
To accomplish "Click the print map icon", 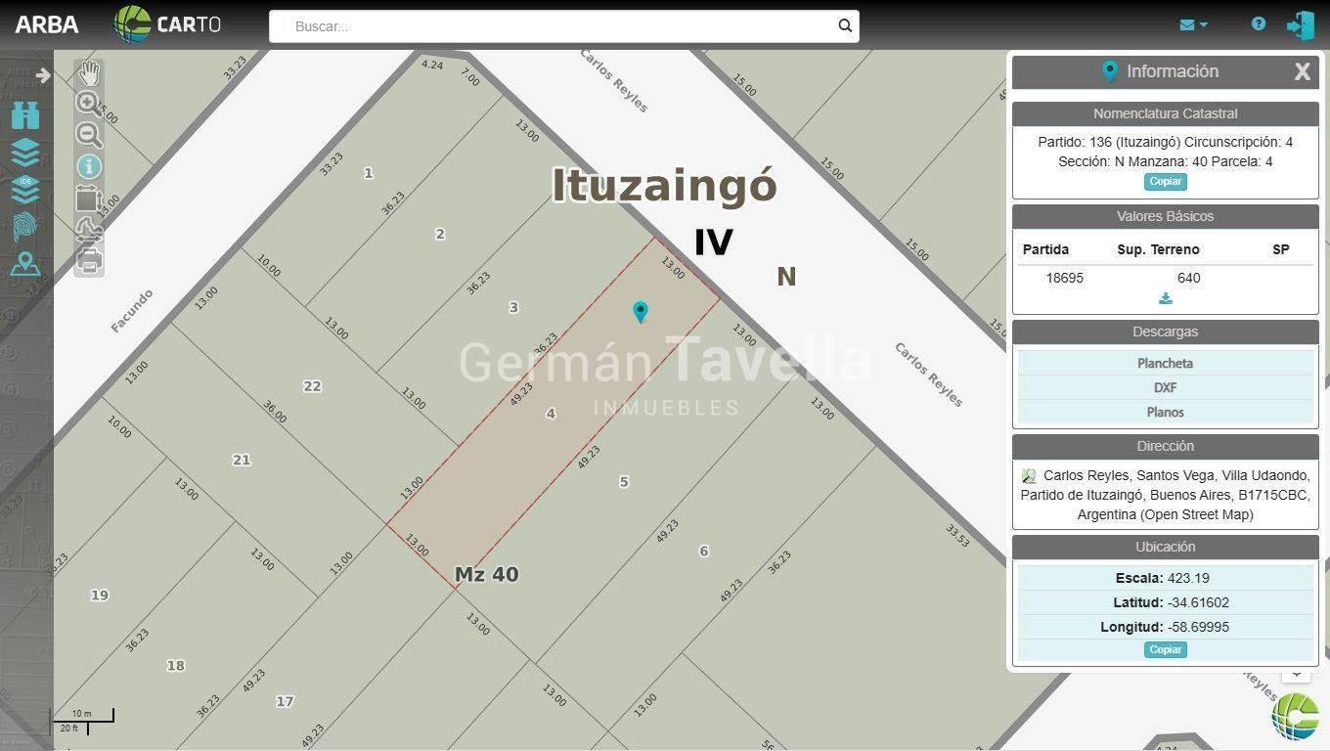I will tap(89, 260).
